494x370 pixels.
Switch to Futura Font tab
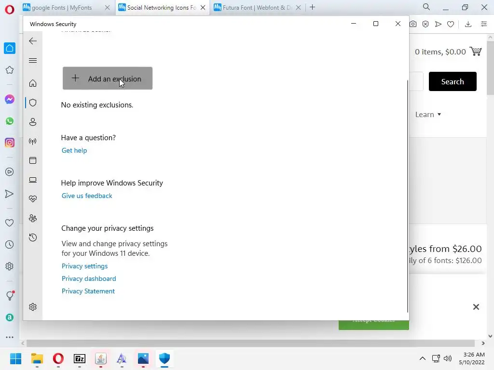click(x=257, y=8)
